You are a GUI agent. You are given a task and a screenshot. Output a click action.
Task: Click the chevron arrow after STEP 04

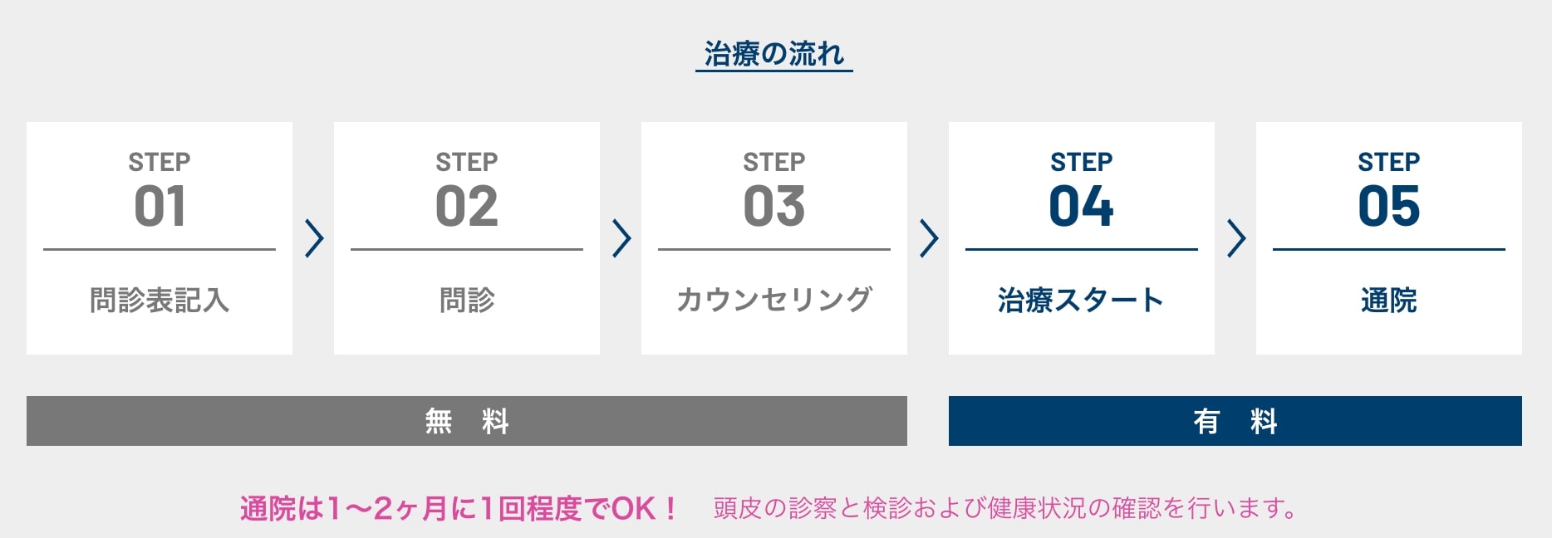point(1236,238)
